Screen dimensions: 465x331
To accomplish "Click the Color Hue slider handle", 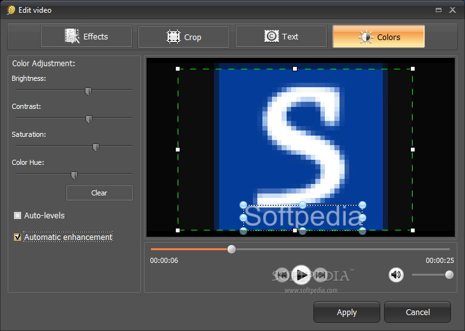I will click(x=74, y=175).
